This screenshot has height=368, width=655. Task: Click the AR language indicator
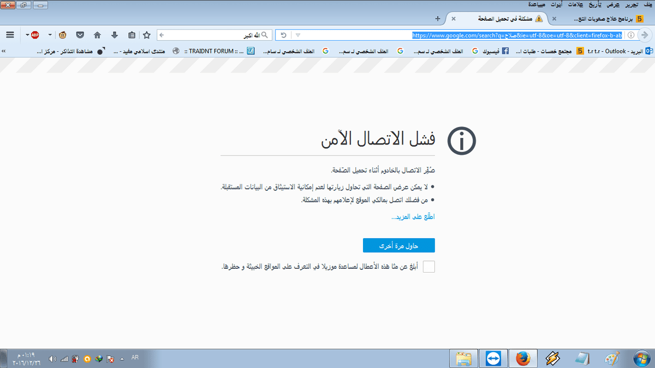(135, 358)
